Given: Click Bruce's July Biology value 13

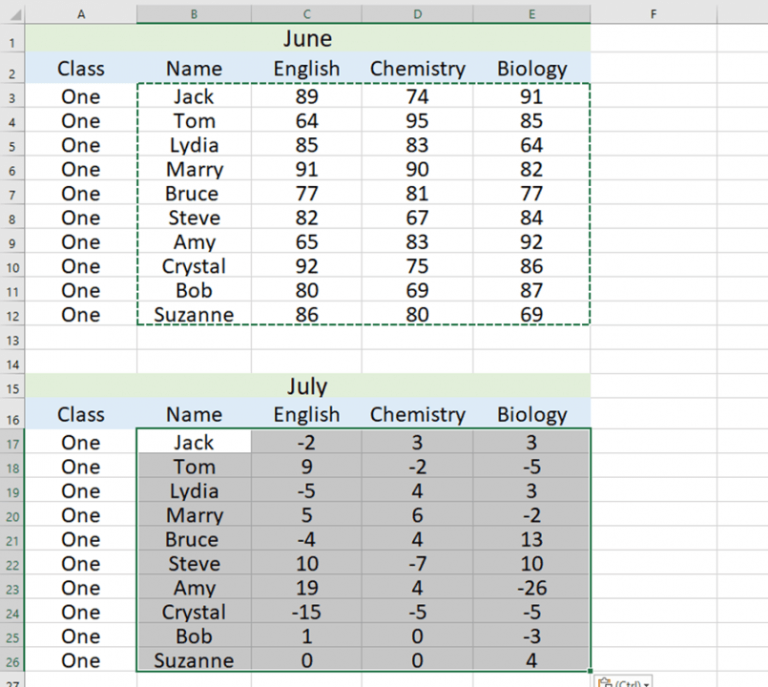Looking at the screenshot, I should [x=532, y=539].
